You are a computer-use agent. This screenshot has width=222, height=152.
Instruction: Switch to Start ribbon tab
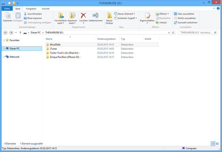18,9
